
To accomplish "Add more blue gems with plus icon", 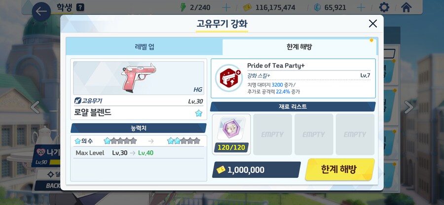I will pyautogui.click(x=361, y=7).
